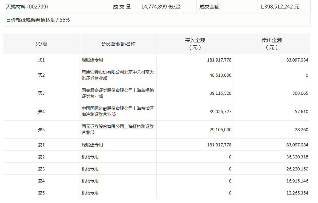The height and width of the screenshot is (203, 318).
Task: Click the 成交量 label in header row
Action: (x=122, y=7)
